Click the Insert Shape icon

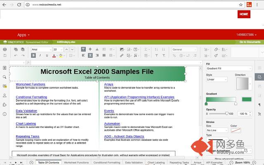(129, 55)
